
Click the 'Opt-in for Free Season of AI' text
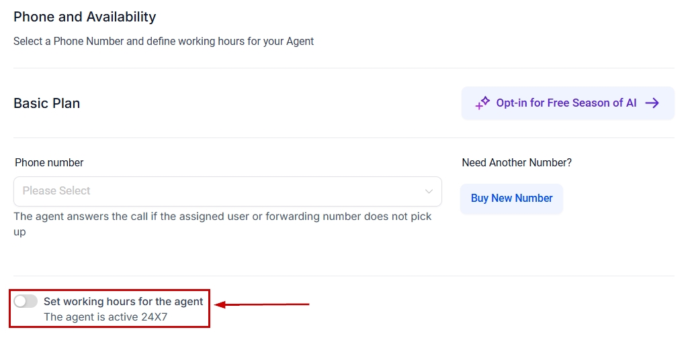566,103
